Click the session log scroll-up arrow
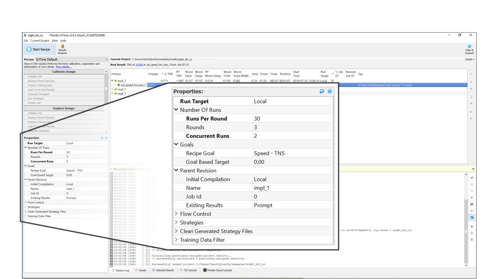497x279 pixels. (x=466, y=175)
